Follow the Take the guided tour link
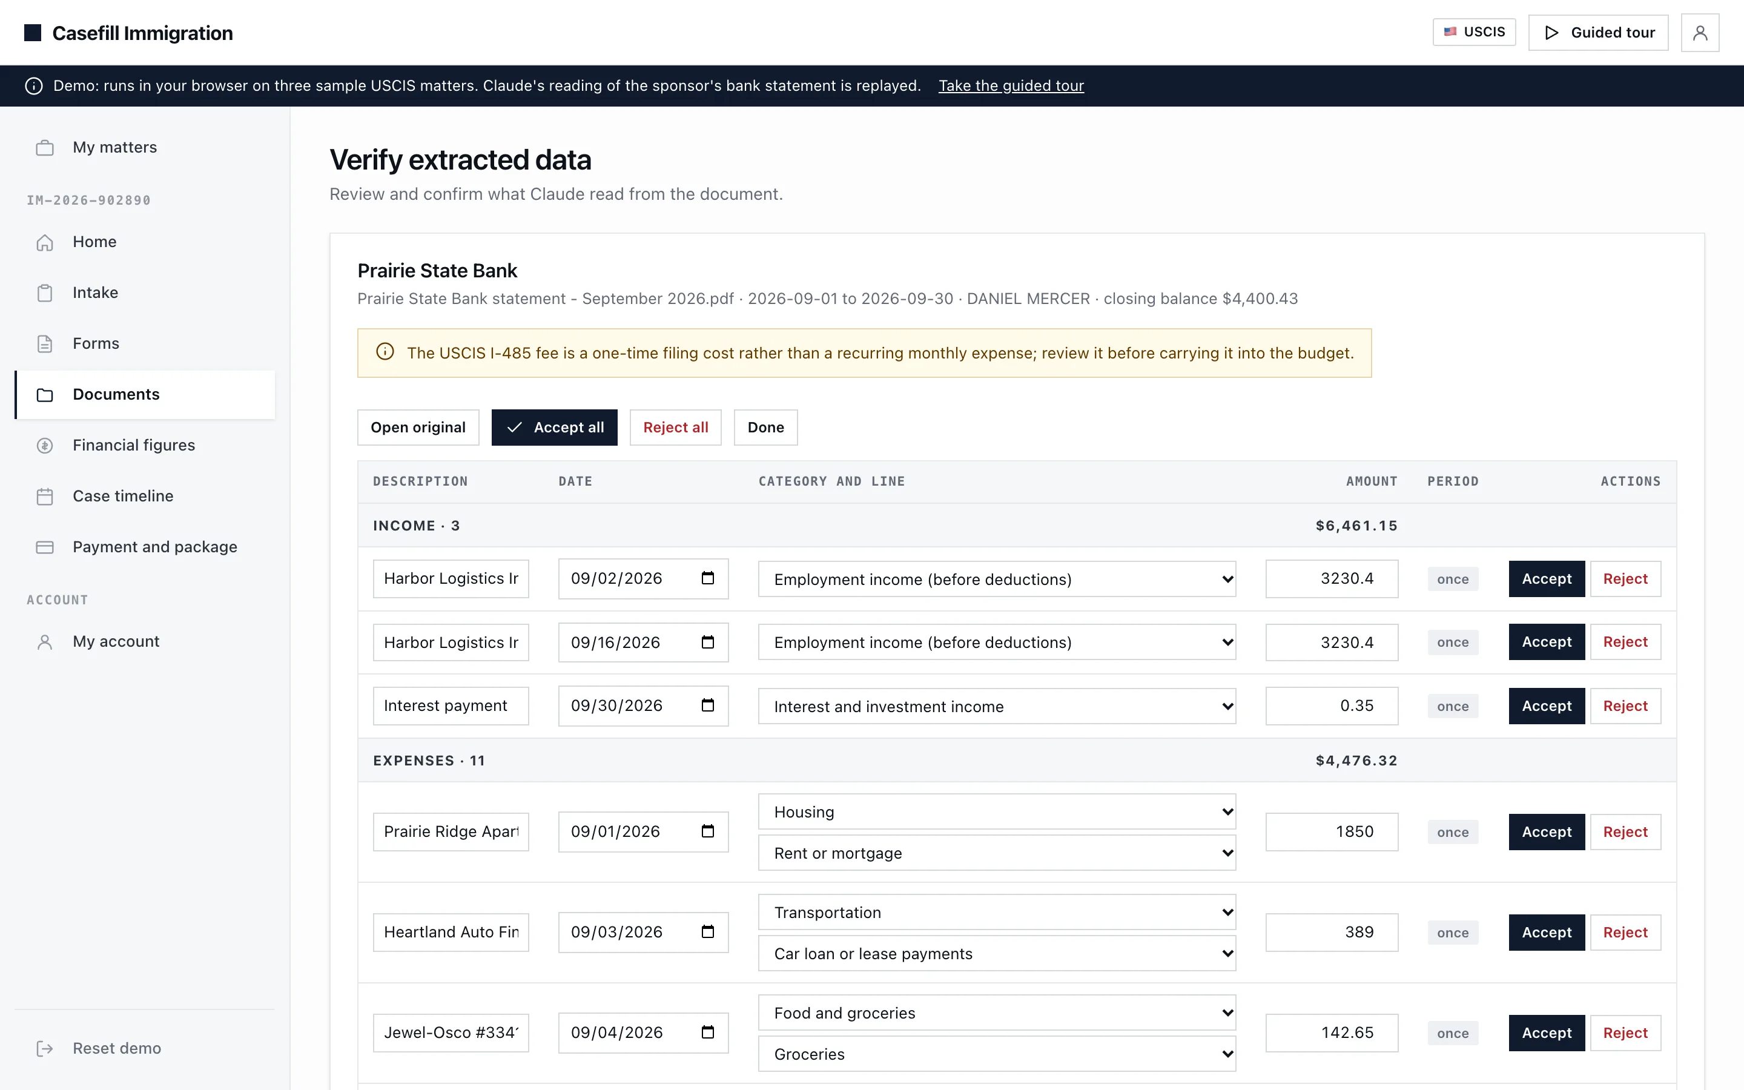The height and width of the screenshot is (1090, 1744). coord(1010,86)
